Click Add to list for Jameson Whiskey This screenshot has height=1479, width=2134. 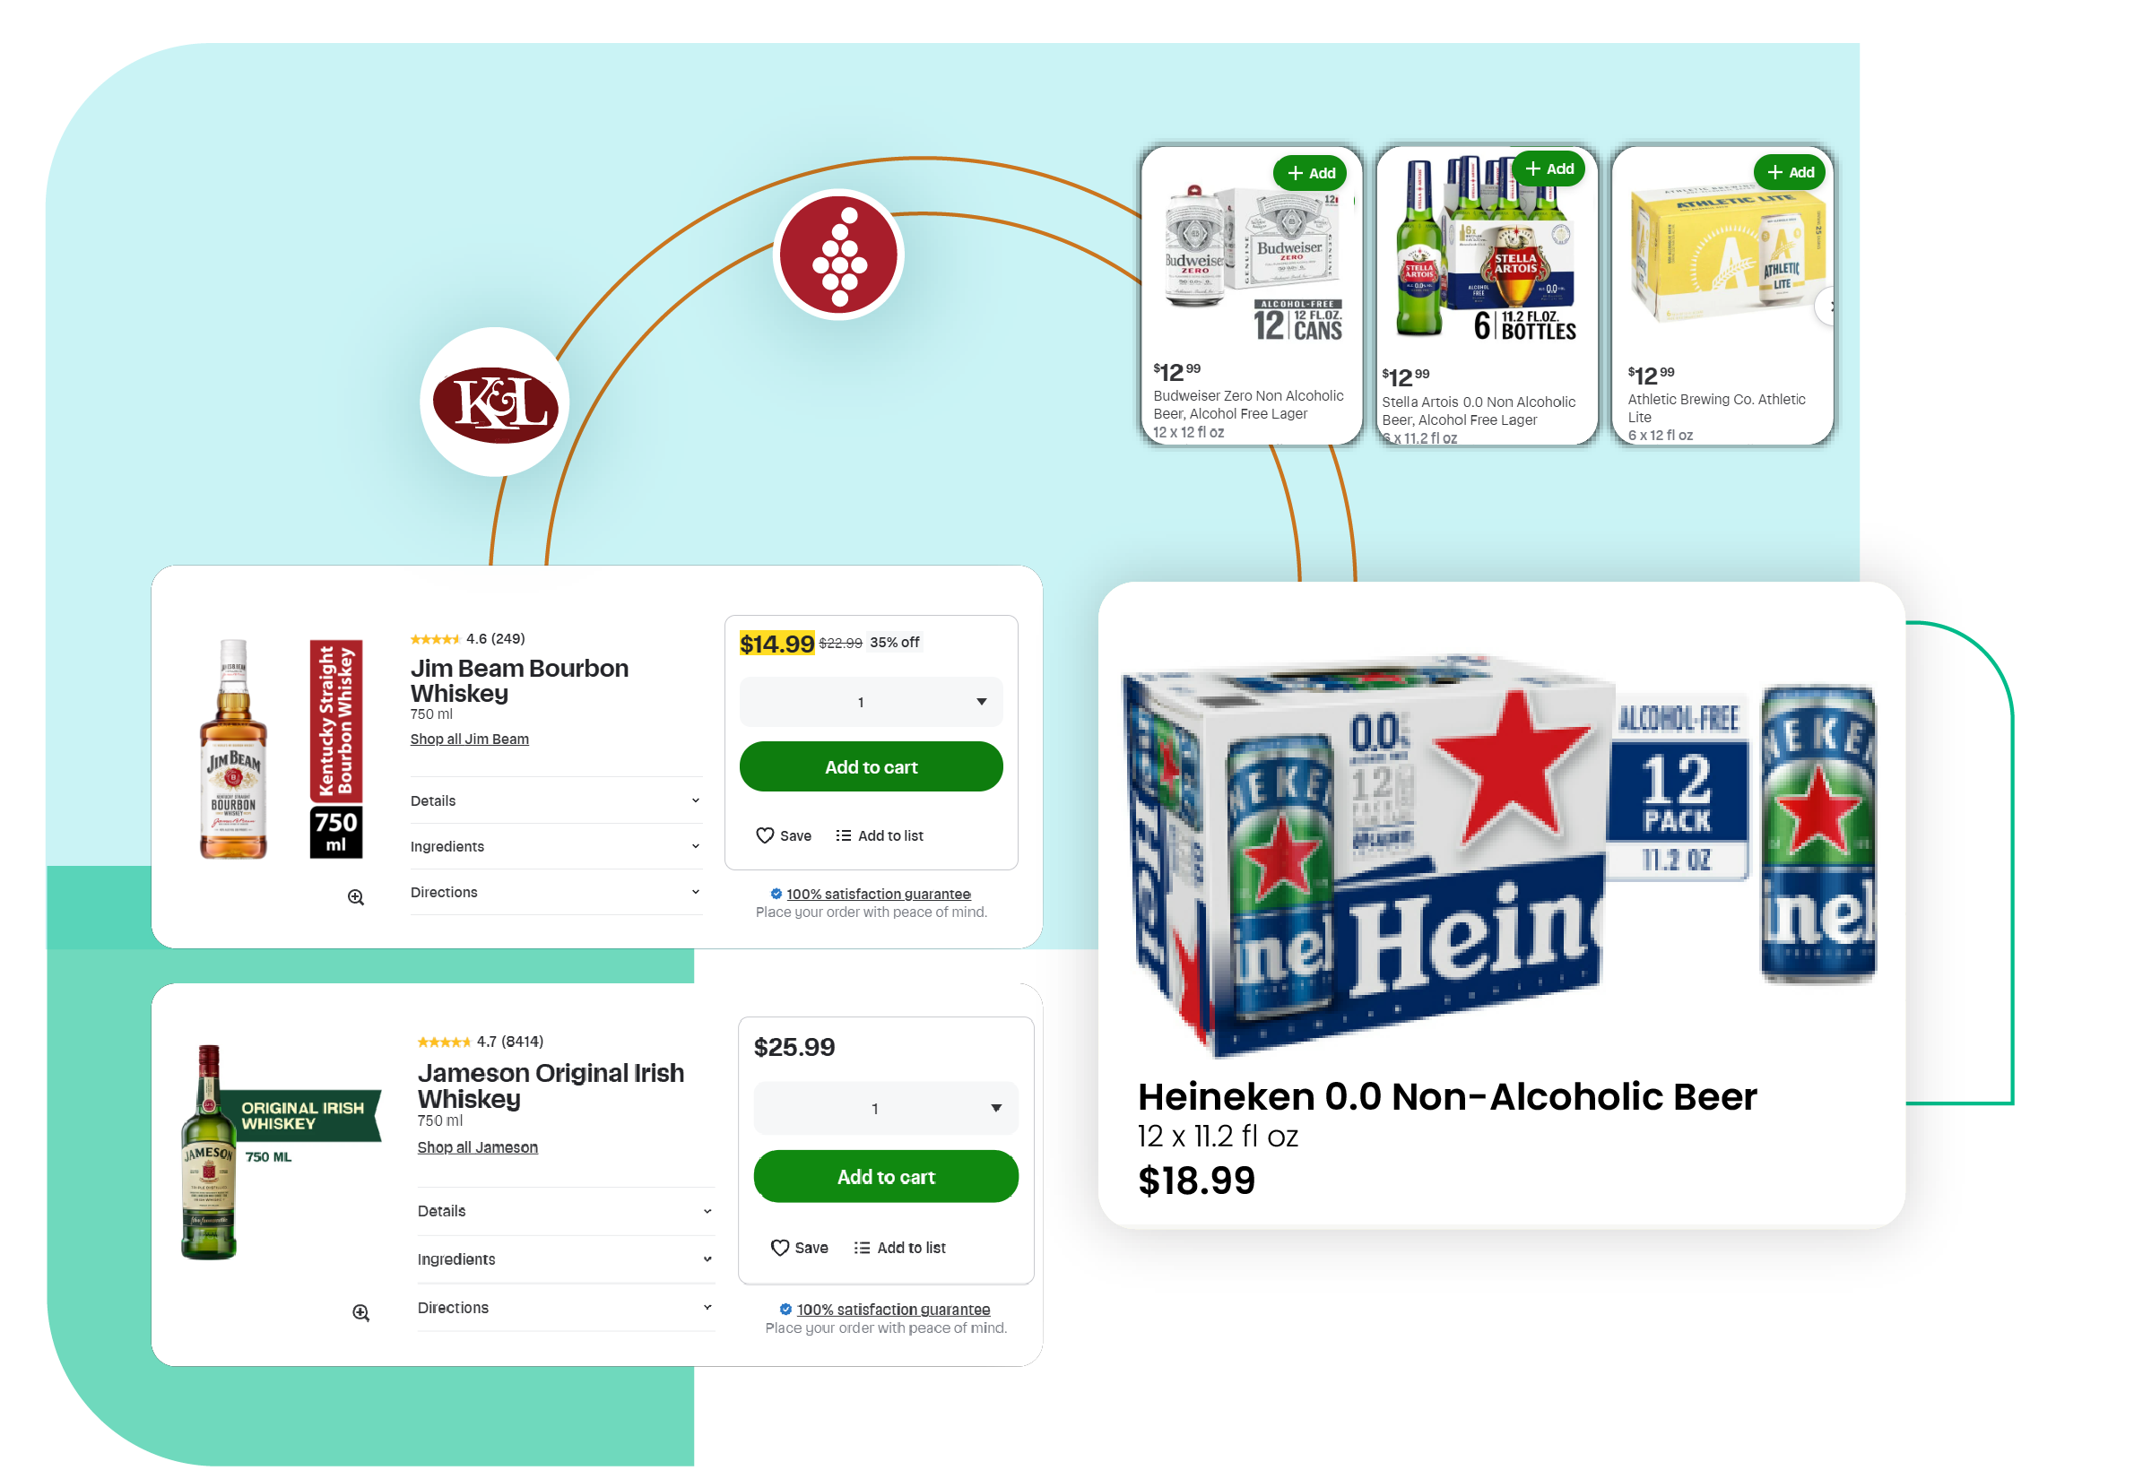coord(902,1247)
